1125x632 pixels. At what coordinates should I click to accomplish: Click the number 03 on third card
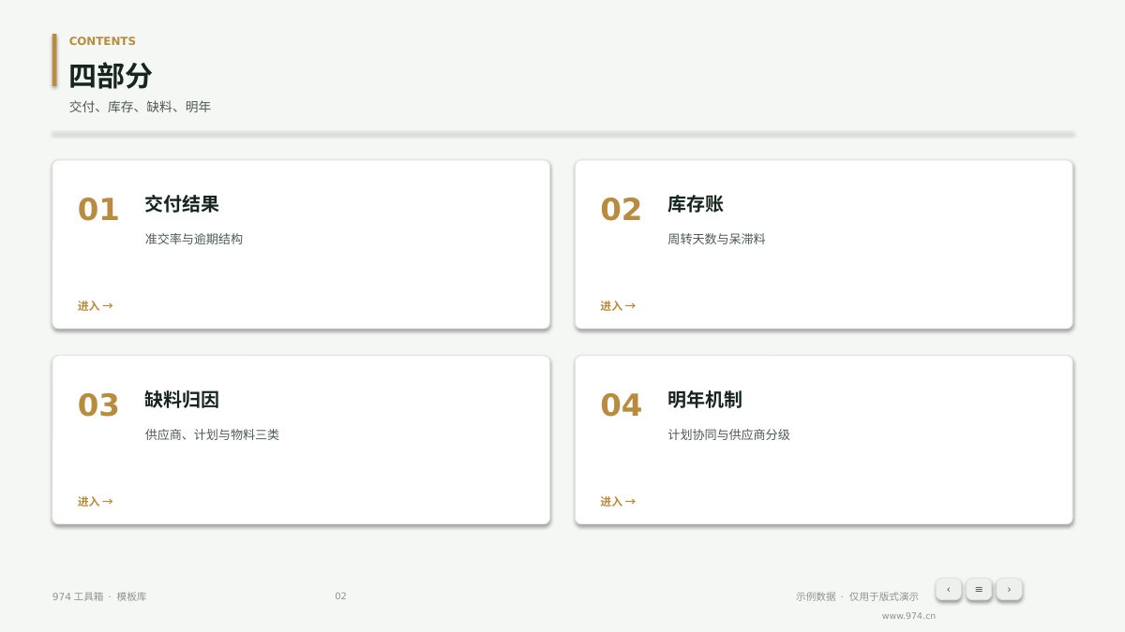click(x=98, y=405)
